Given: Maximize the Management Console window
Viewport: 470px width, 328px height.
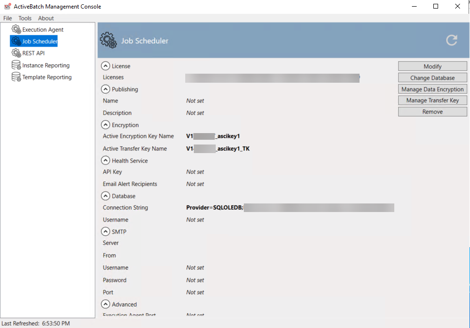Looking at the screenshot, I should point(436,6).
